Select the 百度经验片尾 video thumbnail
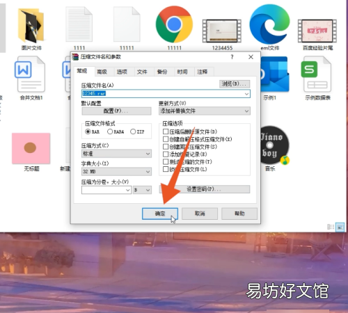348x313 pixels. click(x=317, y=31)
